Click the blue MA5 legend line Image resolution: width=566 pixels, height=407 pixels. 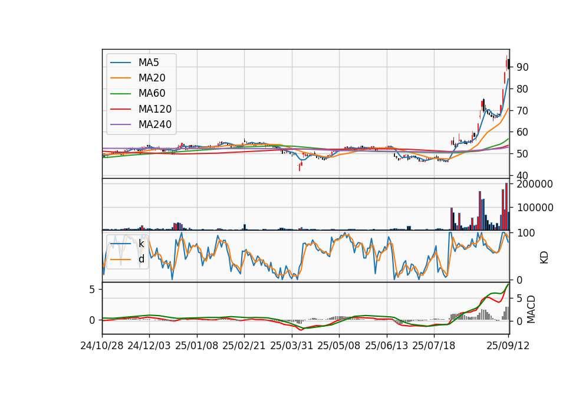click(x=120, y=63)
